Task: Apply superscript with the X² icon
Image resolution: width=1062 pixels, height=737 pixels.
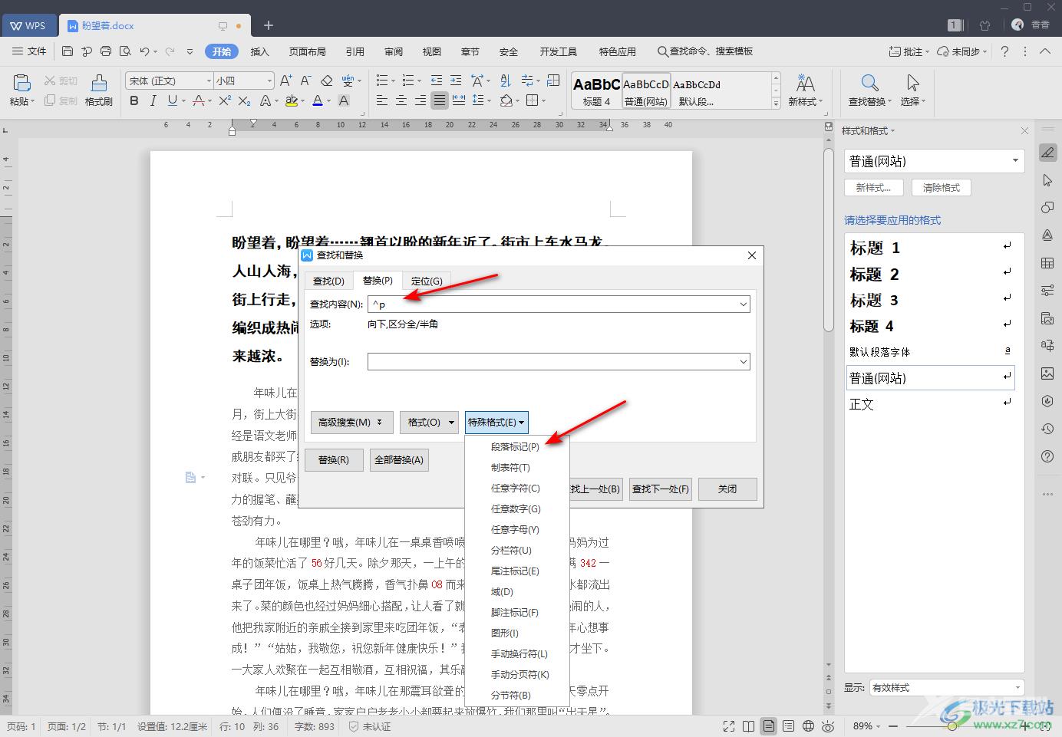Action: (x=225, y=100)
